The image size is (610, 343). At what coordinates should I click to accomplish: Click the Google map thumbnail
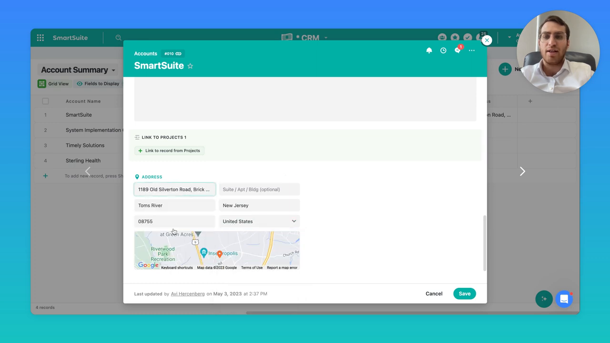click(x=217, y=251)
